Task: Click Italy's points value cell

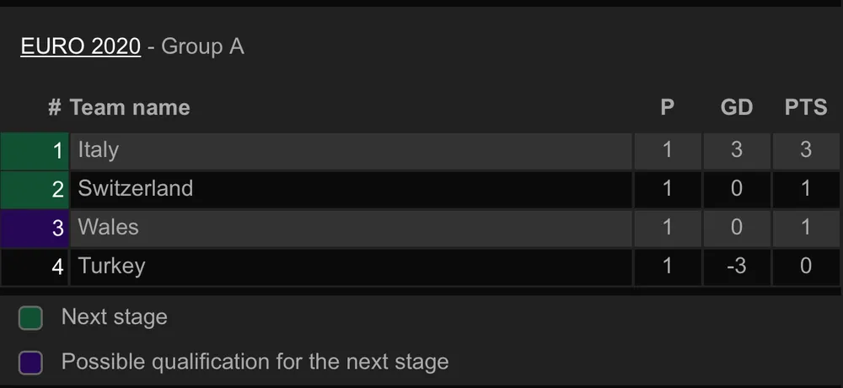Action: pyautogui.click(x=805, y=151)
